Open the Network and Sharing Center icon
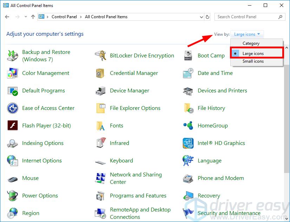 (100, 178)
